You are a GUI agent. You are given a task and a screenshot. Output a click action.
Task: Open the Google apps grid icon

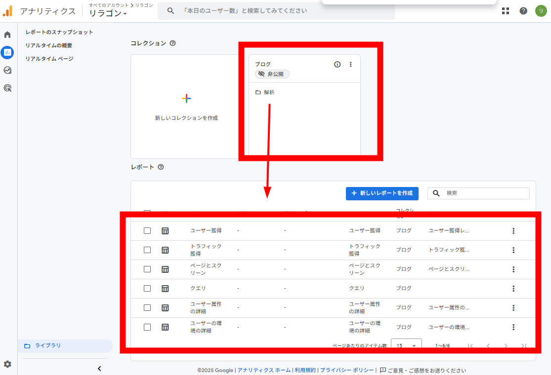tap(506, 11)
